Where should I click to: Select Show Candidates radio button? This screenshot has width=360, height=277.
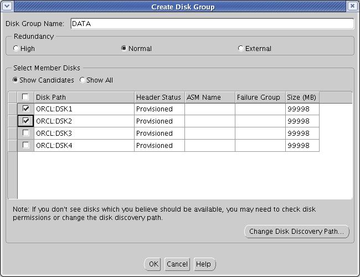pyautogui.click(x=16, y=80)
